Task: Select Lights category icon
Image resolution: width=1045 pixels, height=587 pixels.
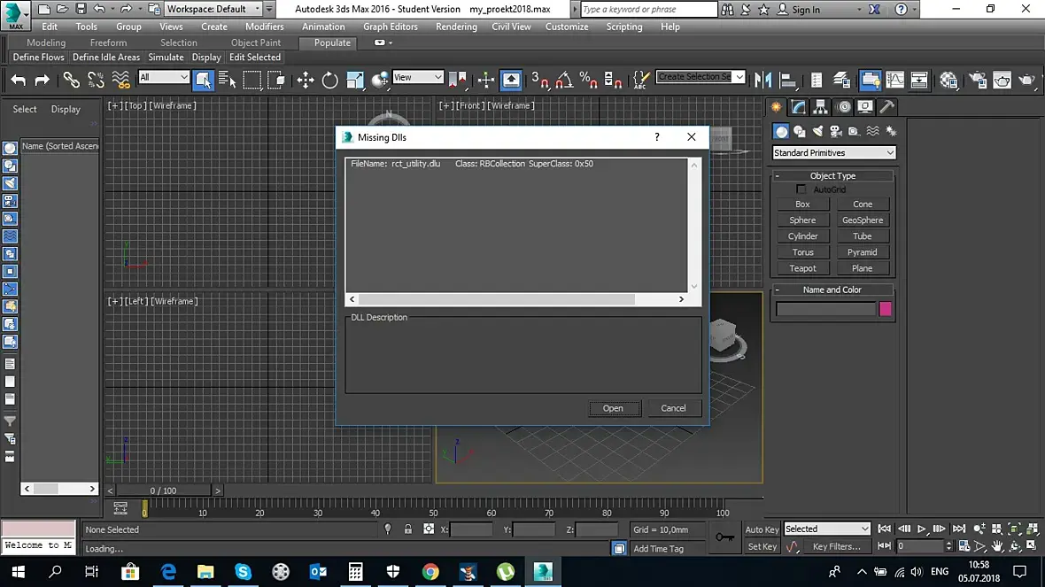Action: [817, 131]
